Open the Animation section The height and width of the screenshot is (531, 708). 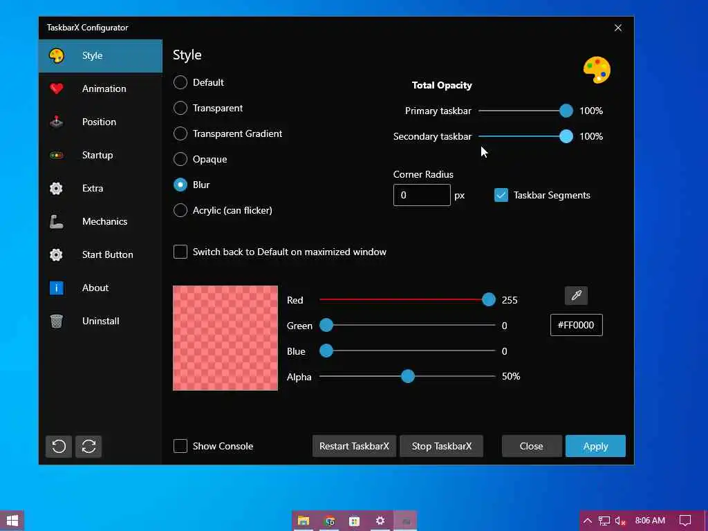point(100,88)
